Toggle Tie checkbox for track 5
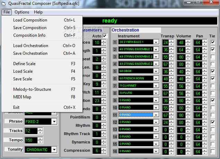Image resolution: width=220 pixels, height=159 pixels. click(x=213, y=71)
